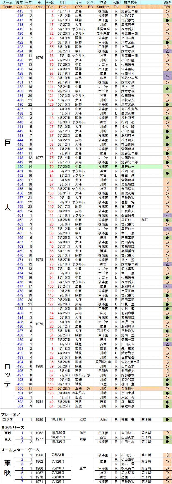Click stadium "平和台" in row 496
This screenshot has width=172, height=484.
[x=103, y=371]
